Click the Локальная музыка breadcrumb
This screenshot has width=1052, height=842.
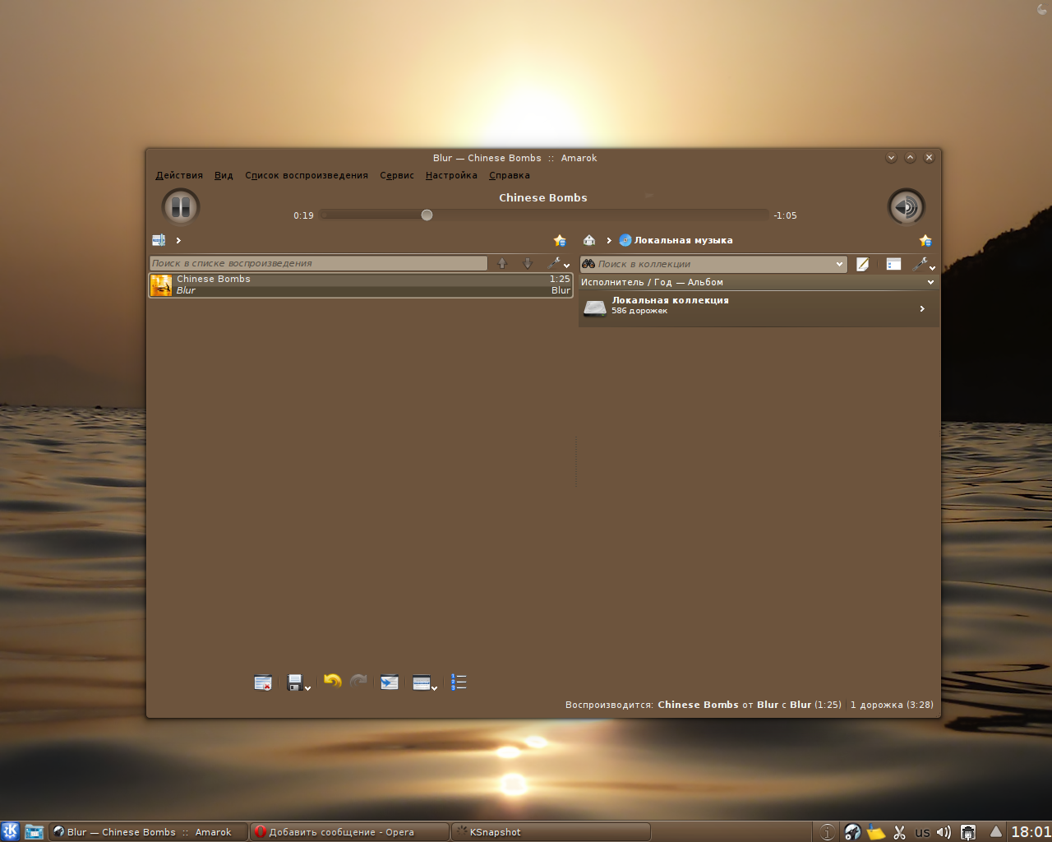682,240
